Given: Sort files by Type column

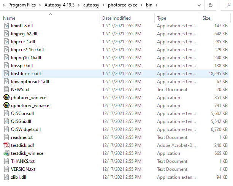Looking at the screenshot, I should point(162,18).
